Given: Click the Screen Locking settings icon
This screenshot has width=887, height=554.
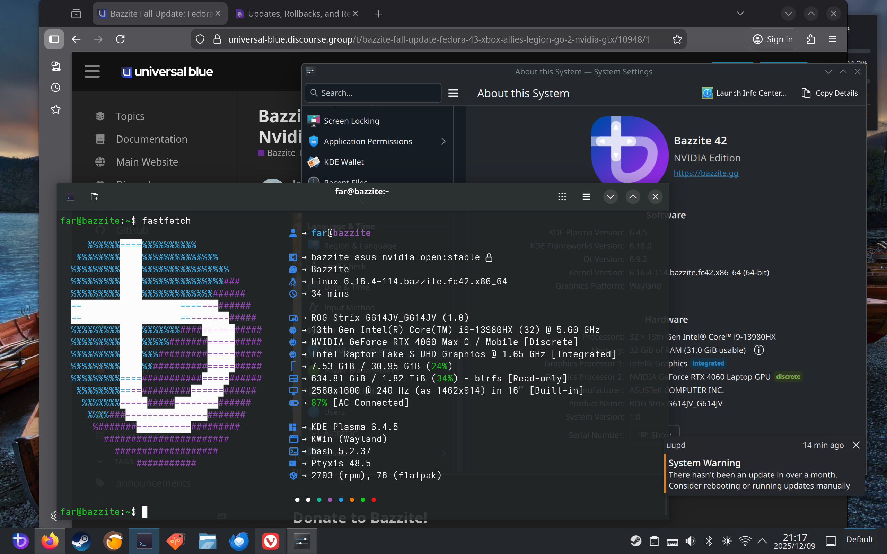Looking at the screenshot, I should (313, 120).
